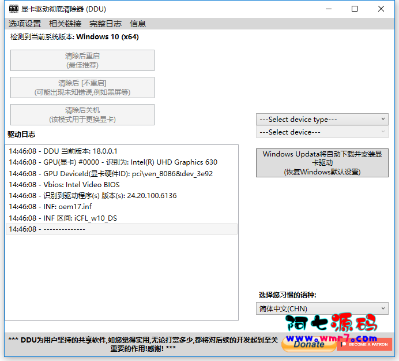Select log line 版本(s): 24.20.100.6136

pos(122,196)
